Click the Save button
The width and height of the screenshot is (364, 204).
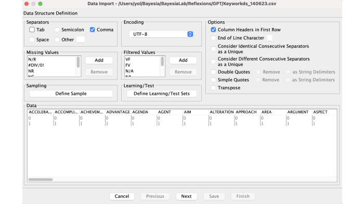tap(214, 196)
